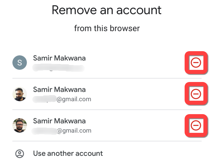Screen dimensions: 214x164
Task: Click the from this browser subtitle
Action: 107,28
